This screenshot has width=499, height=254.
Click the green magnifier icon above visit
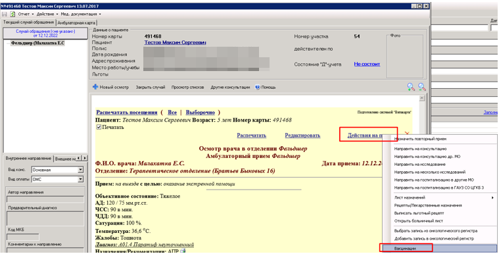tap(411, 87)
